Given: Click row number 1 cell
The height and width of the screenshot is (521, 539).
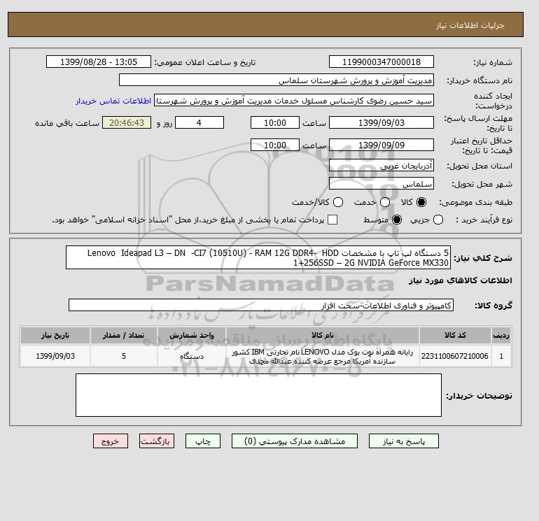Looking at the screenshot, I should (x=501, y=356).
